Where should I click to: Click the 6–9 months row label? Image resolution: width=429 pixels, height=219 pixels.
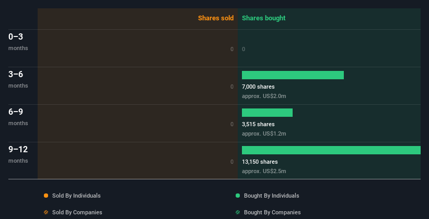point(18,117)
